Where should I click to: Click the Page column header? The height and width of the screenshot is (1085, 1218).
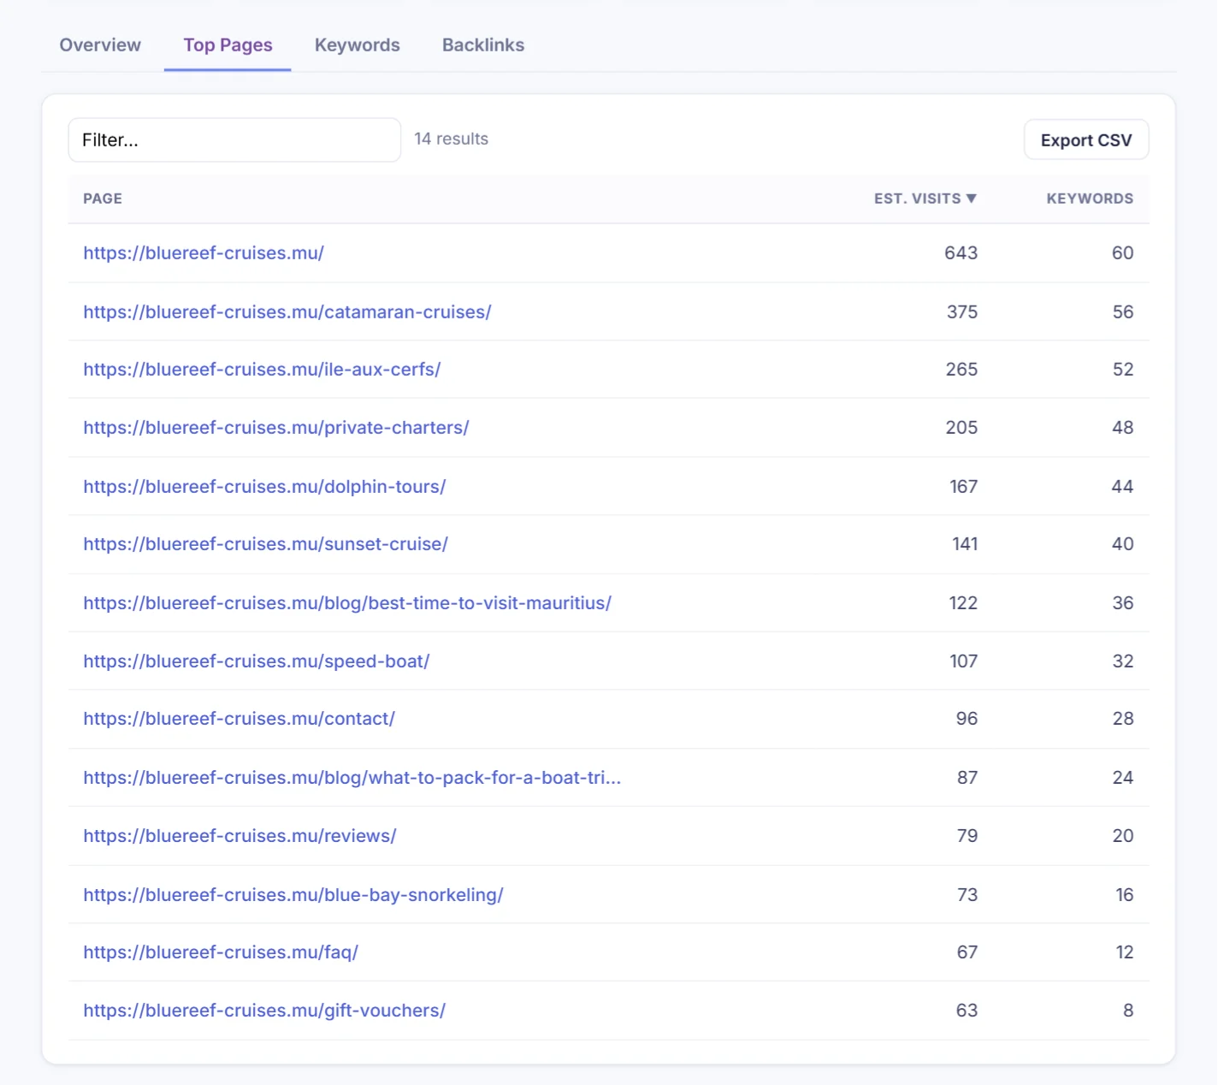tap(103, 199)
